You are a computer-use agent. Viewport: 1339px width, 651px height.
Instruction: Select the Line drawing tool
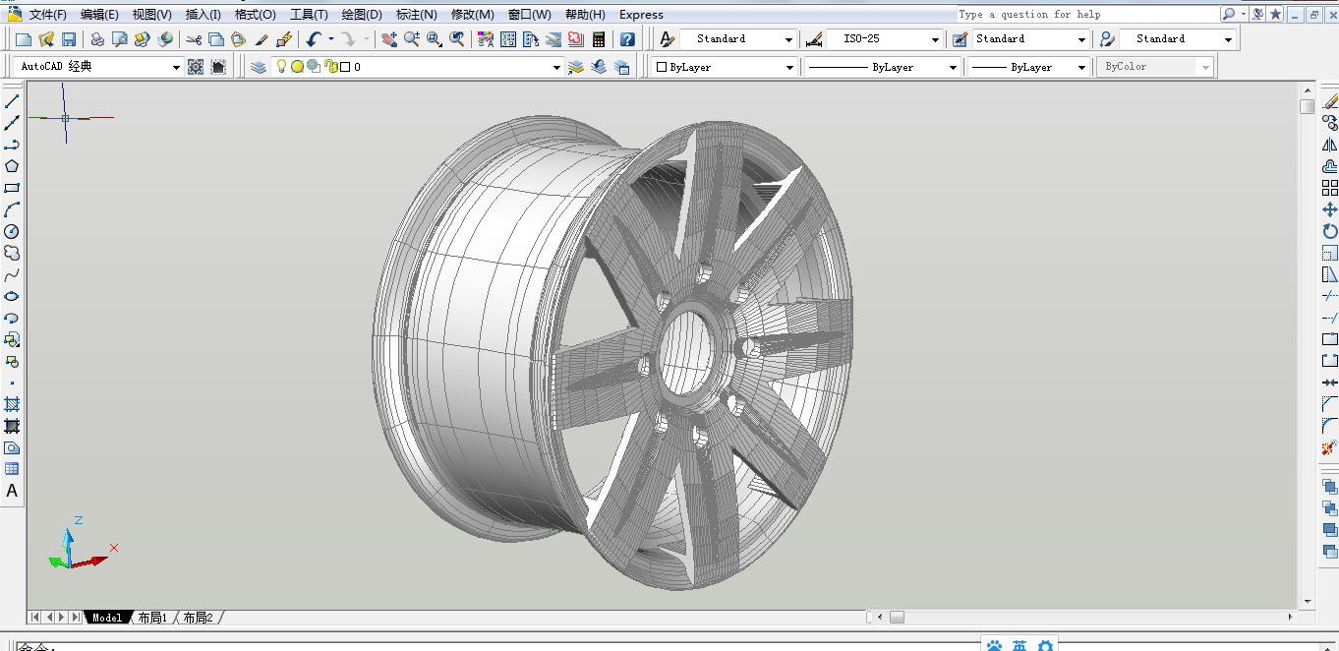12,101
